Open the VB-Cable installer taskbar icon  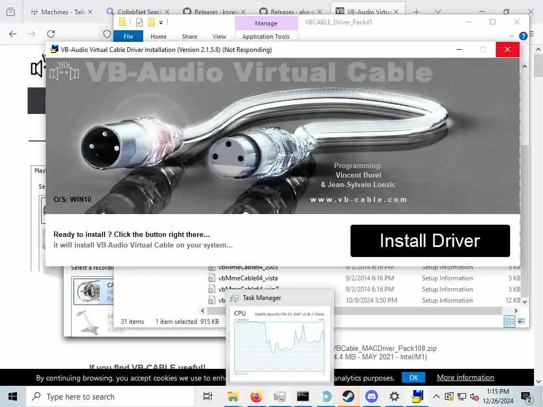pyautogui.click(x=417, y=396)
